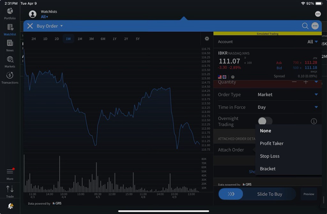Click the price change -3.30 -2.89%
Image resolution: width=327 pixels, height=214 pixels.
[x=229, y=68]
